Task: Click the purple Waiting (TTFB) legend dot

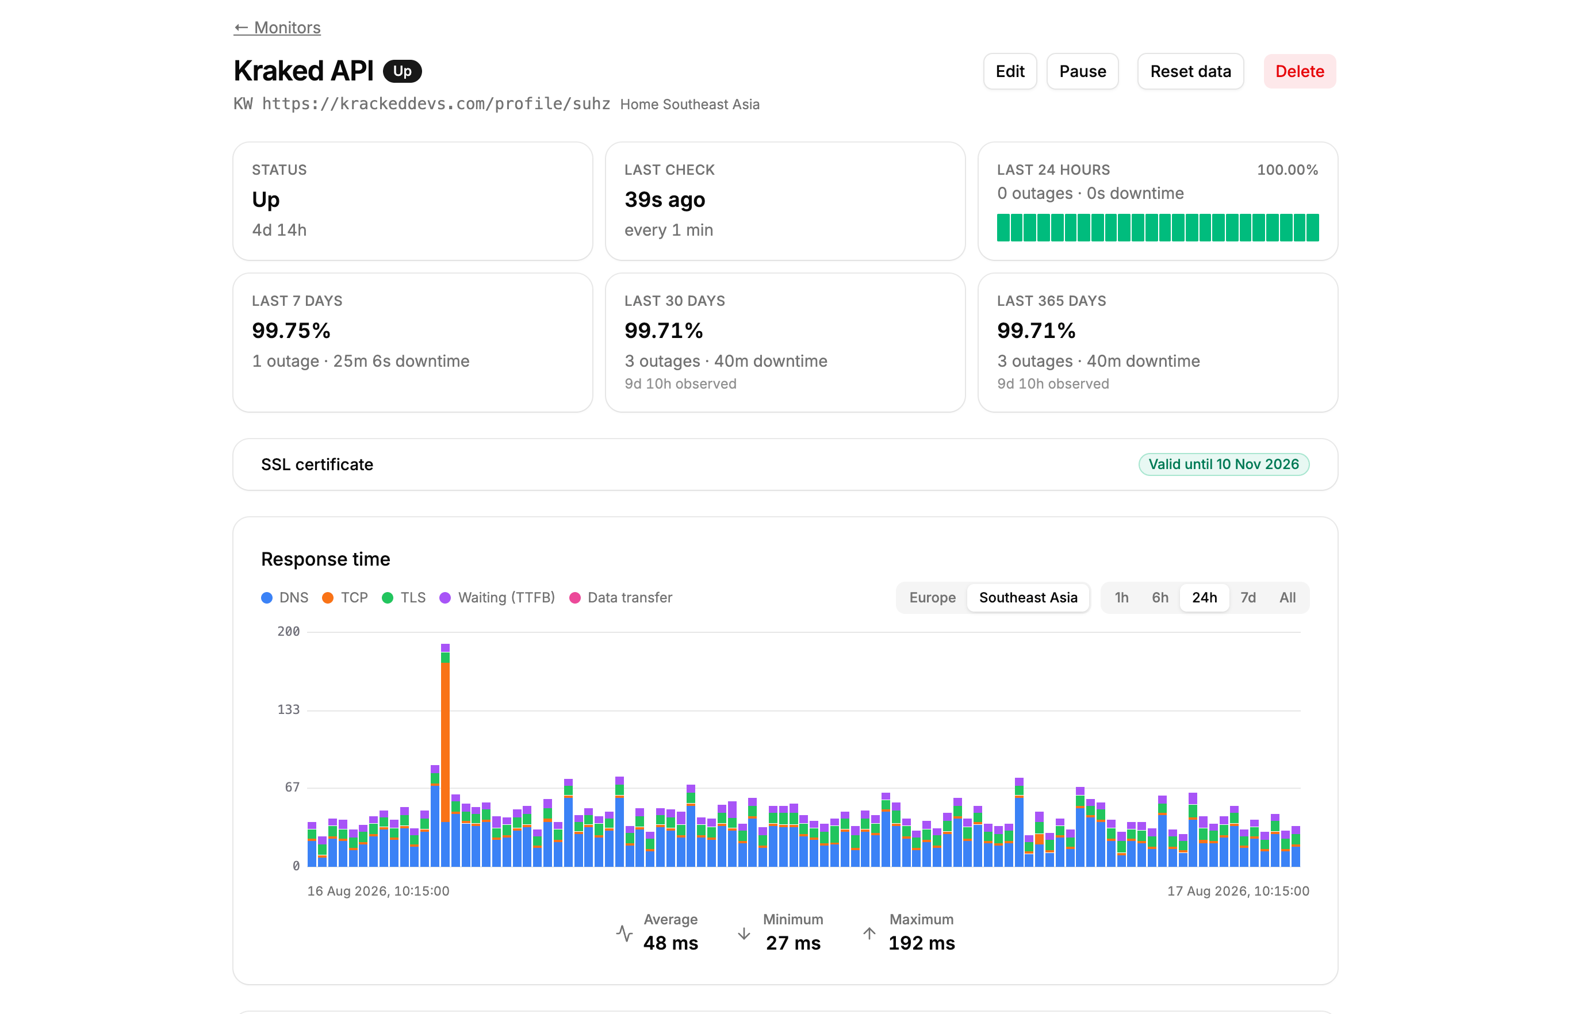Action: [445, 598]
